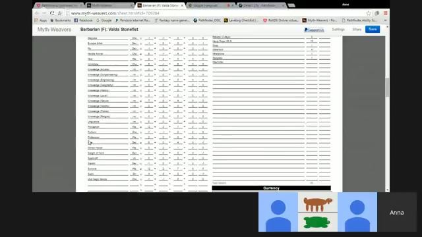
Task: Open the Pathfinder_OGC bookmark
Action: (x=207, y=20)
